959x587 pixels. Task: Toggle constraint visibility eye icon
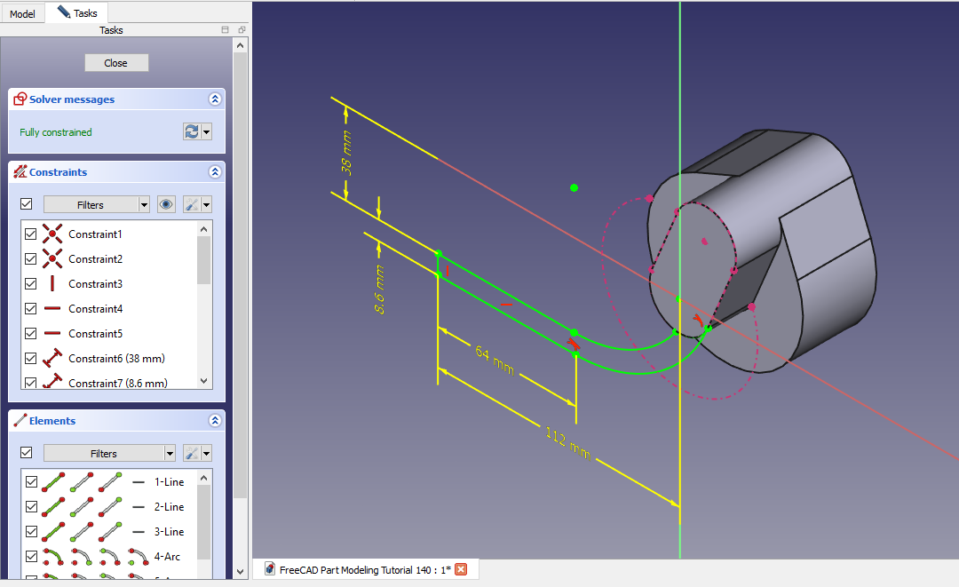pyautogui.click(x=166, y=204)
